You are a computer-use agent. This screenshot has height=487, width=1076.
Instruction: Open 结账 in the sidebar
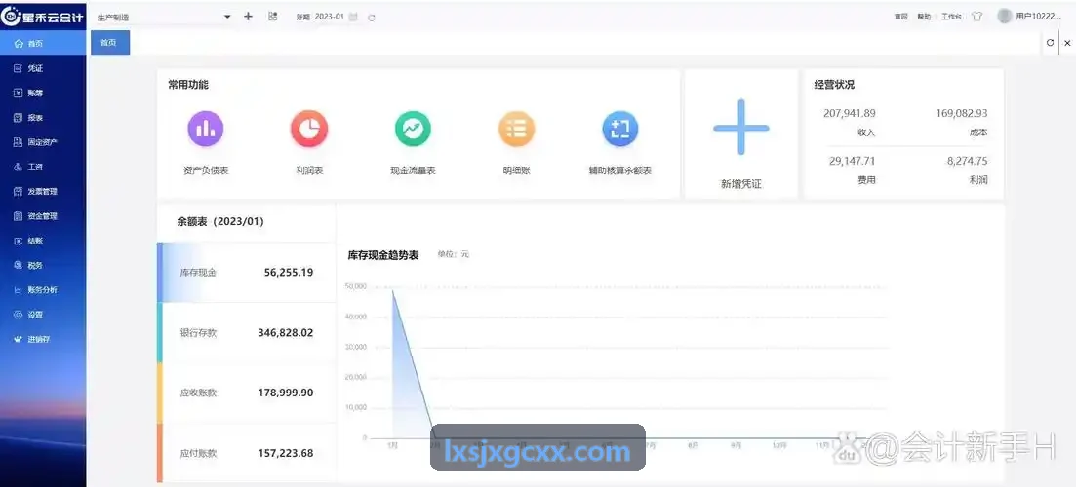43,242
